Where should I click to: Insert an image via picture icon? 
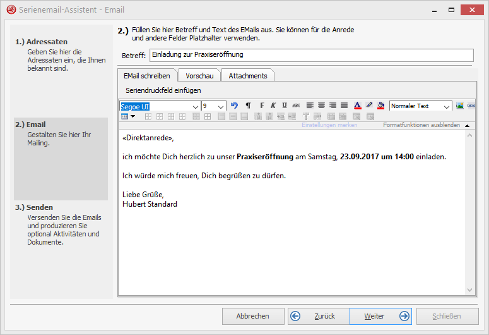point(459,106)
